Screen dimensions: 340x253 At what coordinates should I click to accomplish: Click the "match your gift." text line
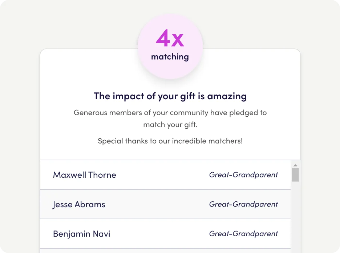(170, 125)
